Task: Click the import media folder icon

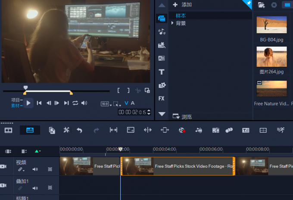Action: pyautogui.click(x=261, y=5)
